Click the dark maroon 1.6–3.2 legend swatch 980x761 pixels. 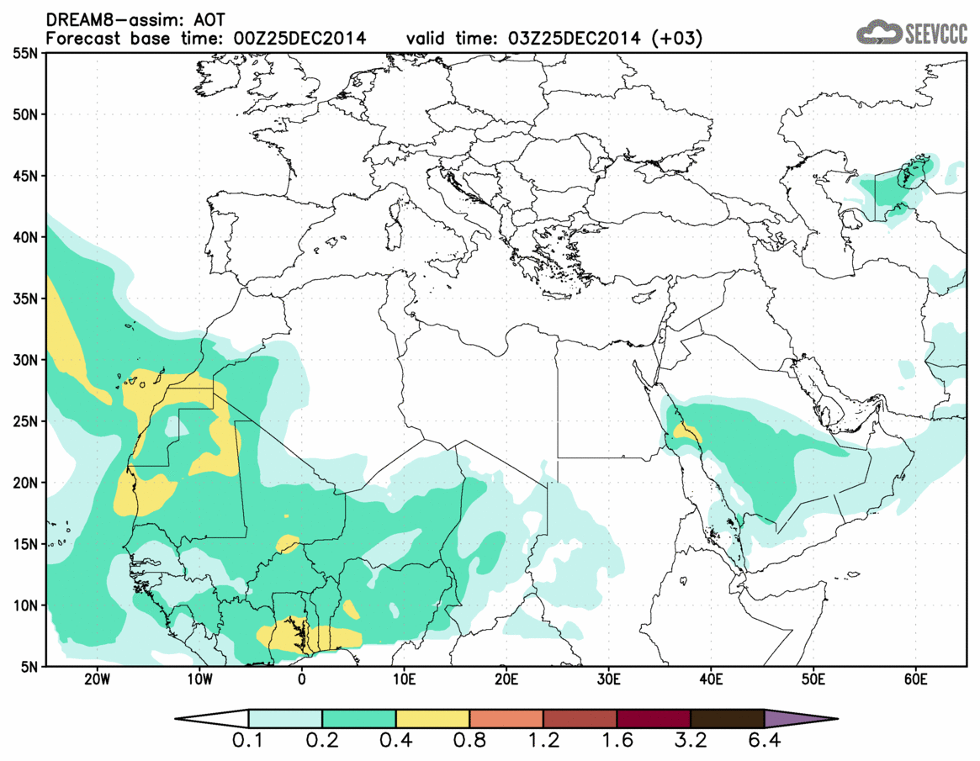[x=654, y=718]
